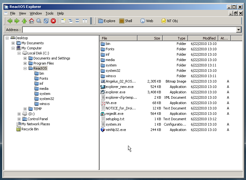
Task: Click the Home toolbar icon
Action: click(32, 21)
